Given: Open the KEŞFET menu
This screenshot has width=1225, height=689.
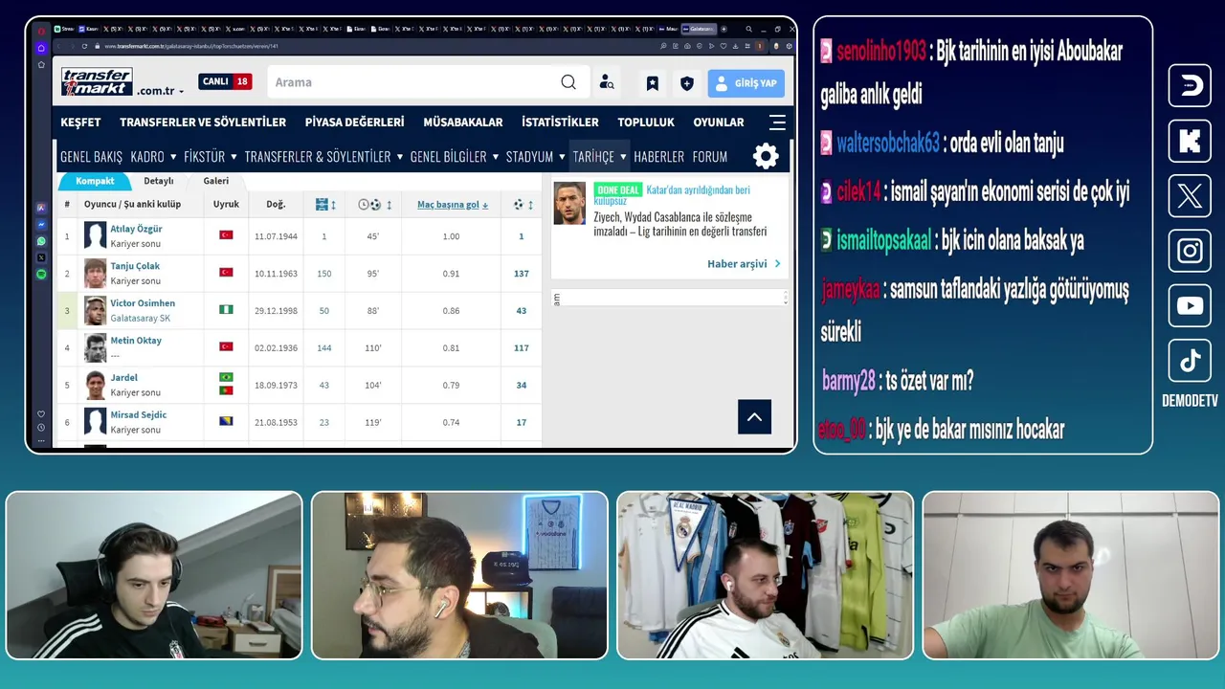Looking at the screenshot, I should point(80,122).
